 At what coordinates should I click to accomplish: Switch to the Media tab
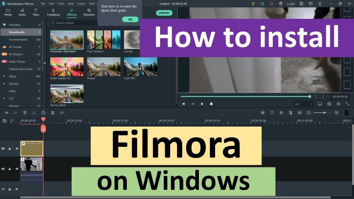tap(8, 12)
